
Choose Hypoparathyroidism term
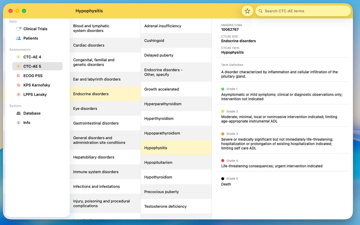coord(176,133)
